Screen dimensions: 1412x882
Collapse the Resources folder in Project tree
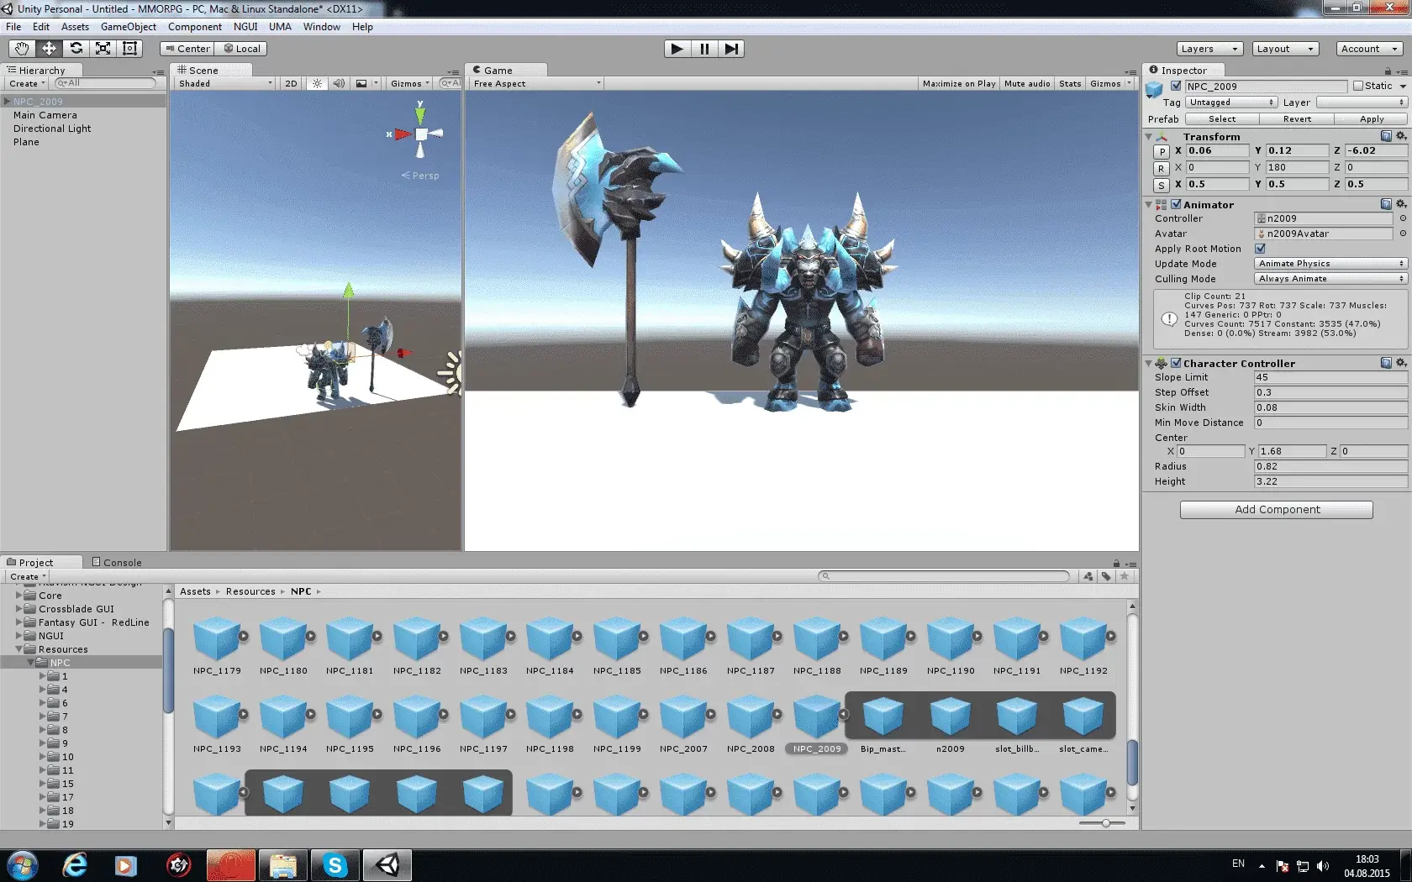coord(18,649)
